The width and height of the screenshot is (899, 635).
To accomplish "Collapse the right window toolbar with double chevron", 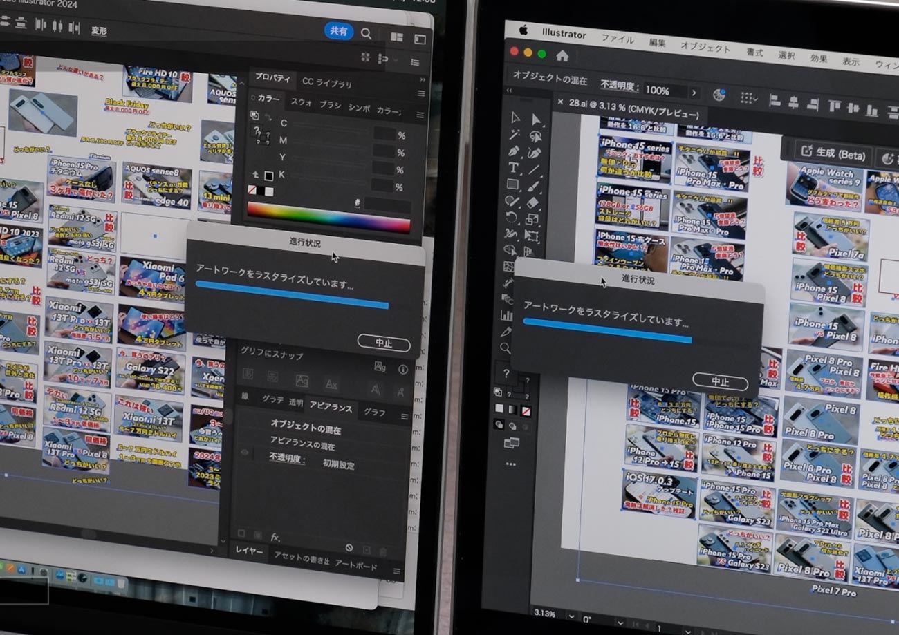I will click(x=510, y=90).
